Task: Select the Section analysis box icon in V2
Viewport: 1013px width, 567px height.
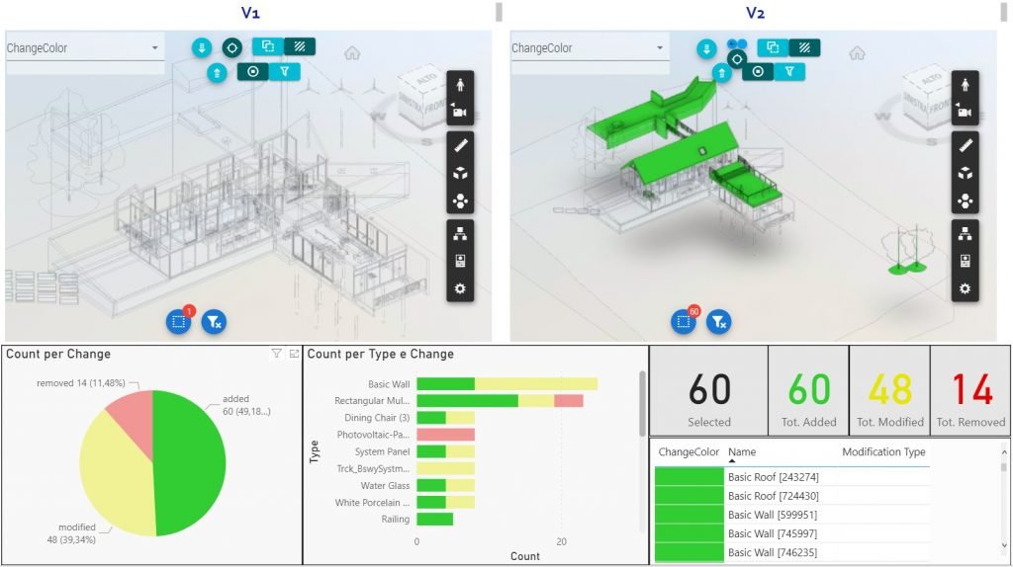Action: 966,173
